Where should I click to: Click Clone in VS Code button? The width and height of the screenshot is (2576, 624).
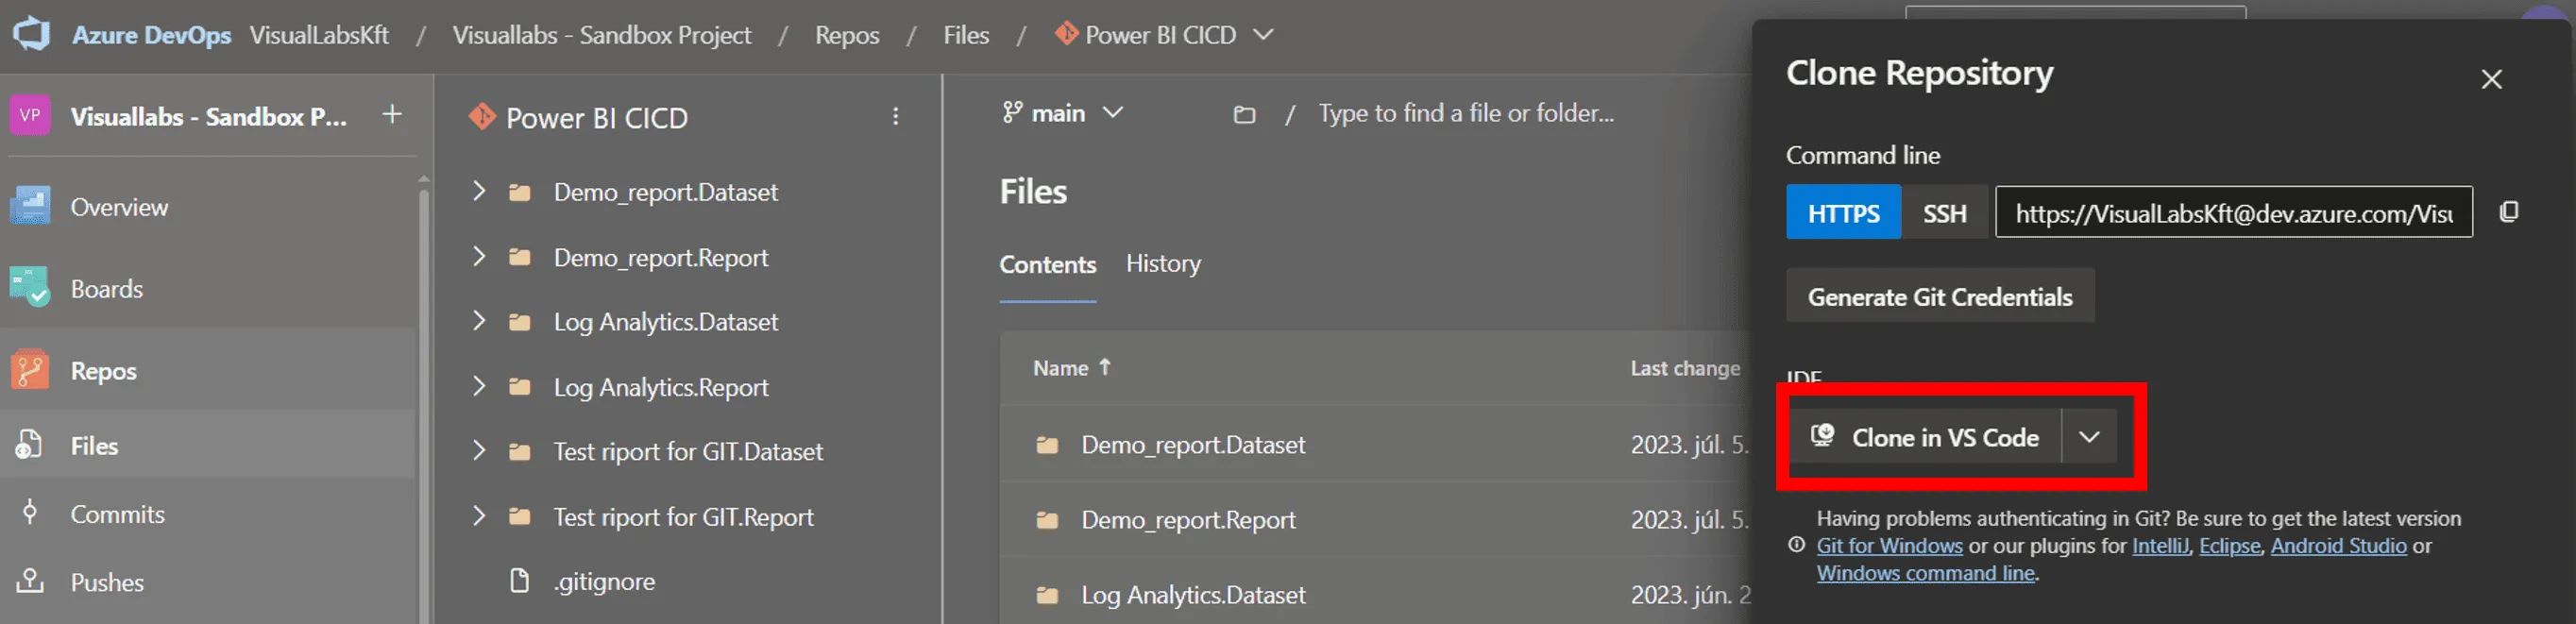[x=1924, y=437]
